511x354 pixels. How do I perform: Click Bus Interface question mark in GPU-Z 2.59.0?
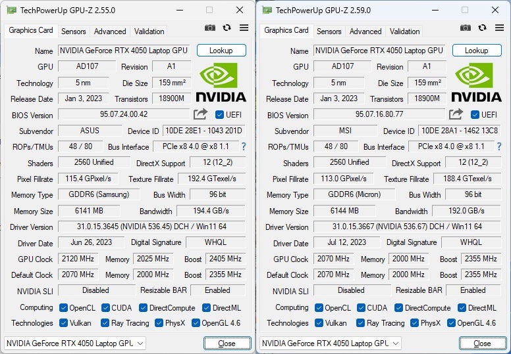499,146
